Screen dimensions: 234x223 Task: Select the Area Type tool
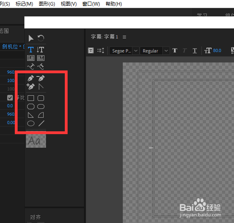coord(31,58)
